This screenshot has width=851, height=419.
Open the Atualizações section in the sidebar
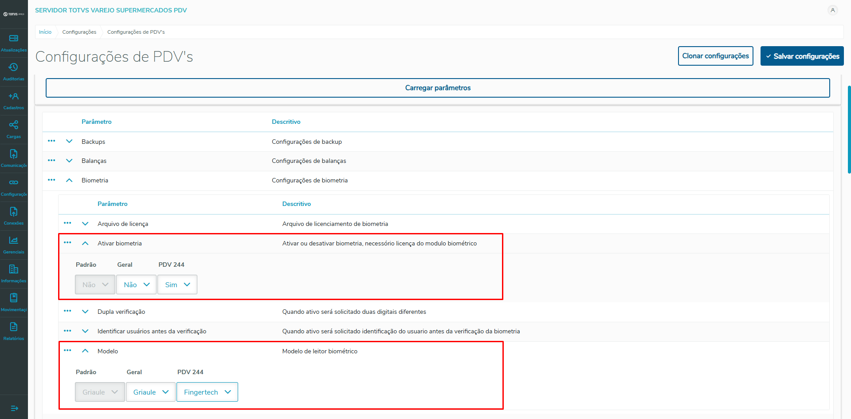(14, 43)
